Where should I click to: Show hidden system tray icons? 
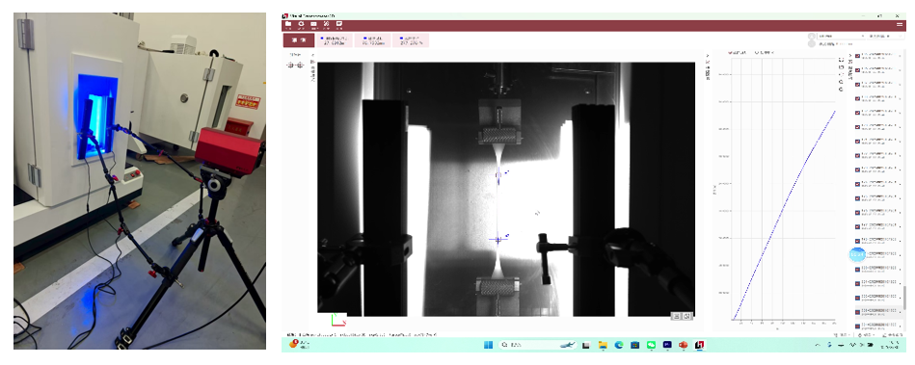click(818, 345)
